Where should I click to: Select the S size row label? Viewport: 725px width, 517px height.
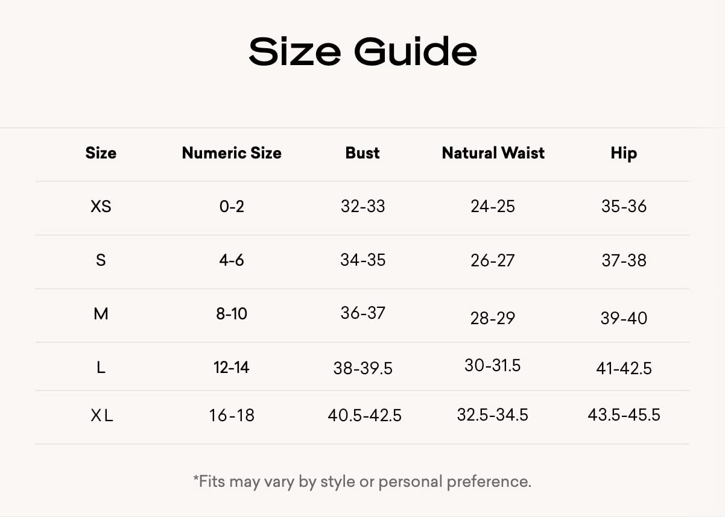click(101, 260)
